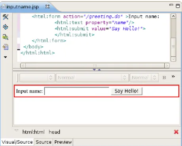Click the closing </html:submit> tag

(x=75, y=35)
